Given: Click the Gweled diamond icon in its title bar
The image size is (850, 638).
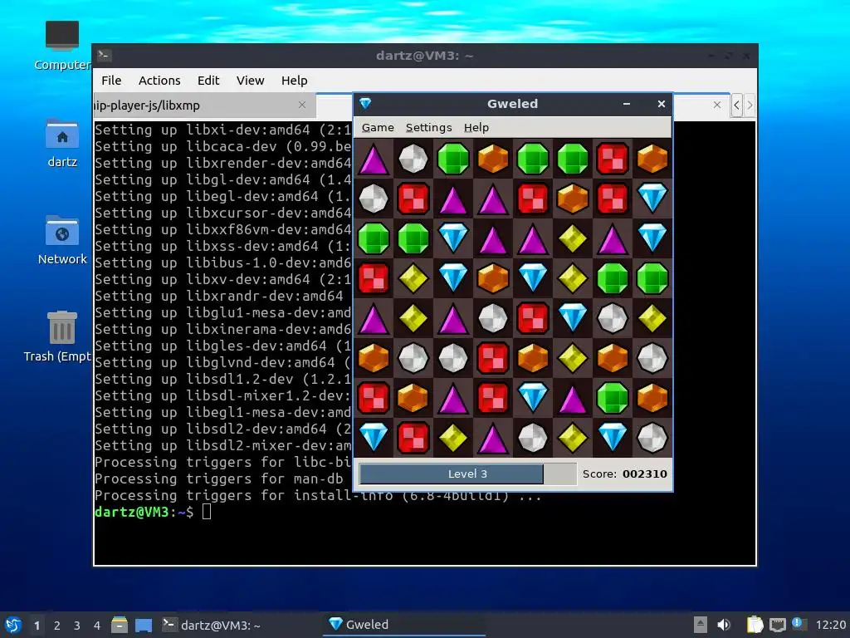Looking at the screenshot, I should 365,103.
